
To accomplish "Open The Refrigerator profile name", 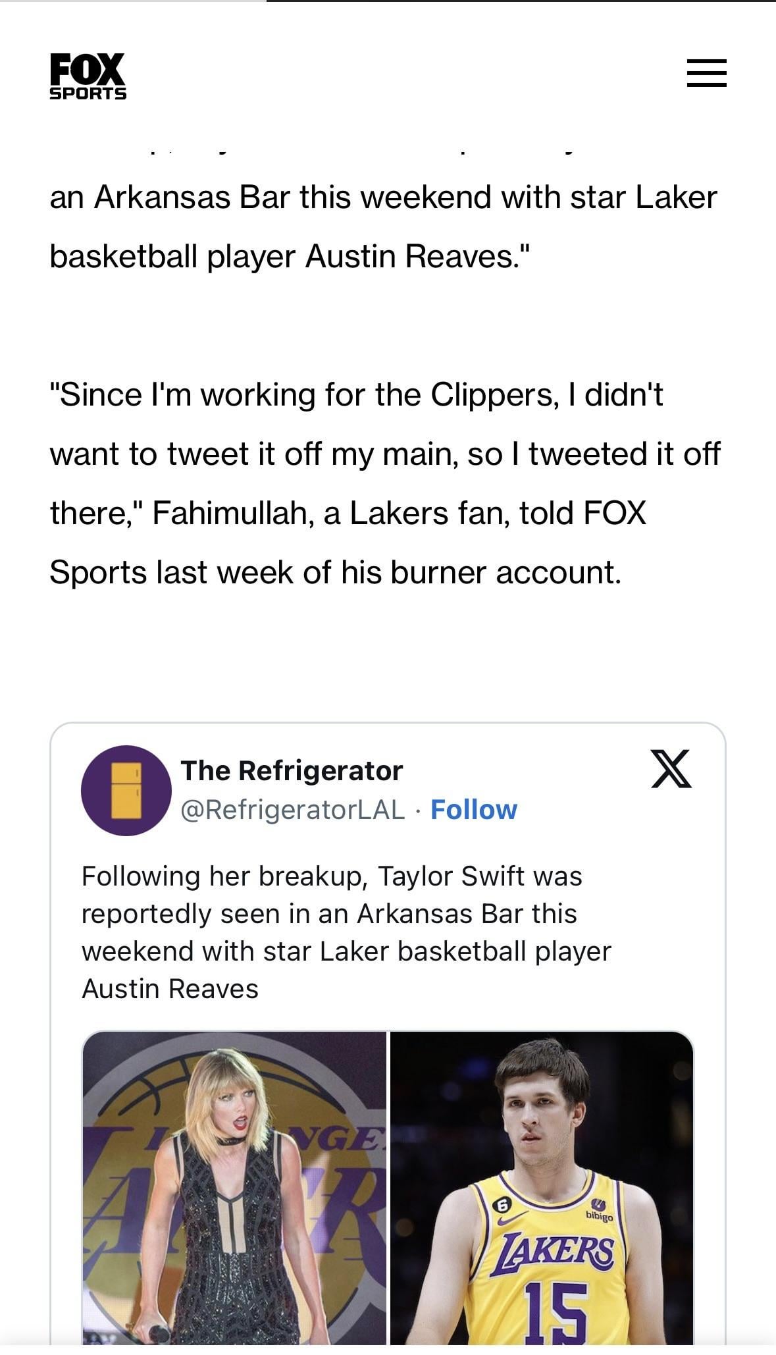I will tap(292, 770).
